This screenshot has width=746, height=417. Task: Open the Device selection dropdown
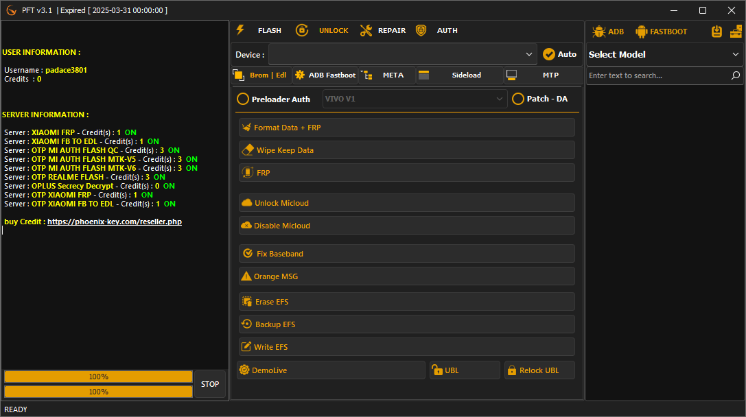tap(401, 53)
